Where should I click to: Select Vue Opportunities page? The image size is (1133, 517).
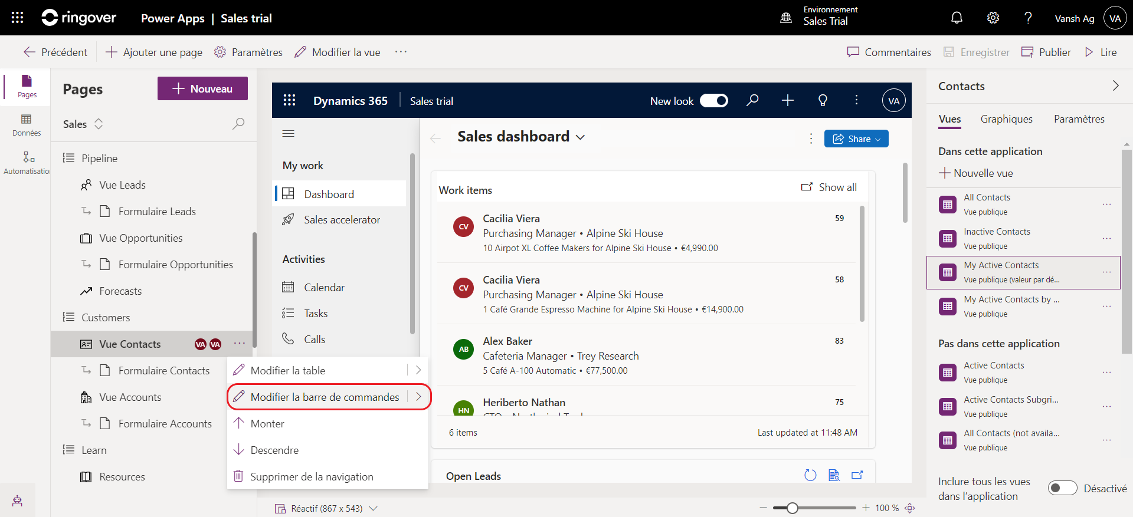[x=140, y=238]
